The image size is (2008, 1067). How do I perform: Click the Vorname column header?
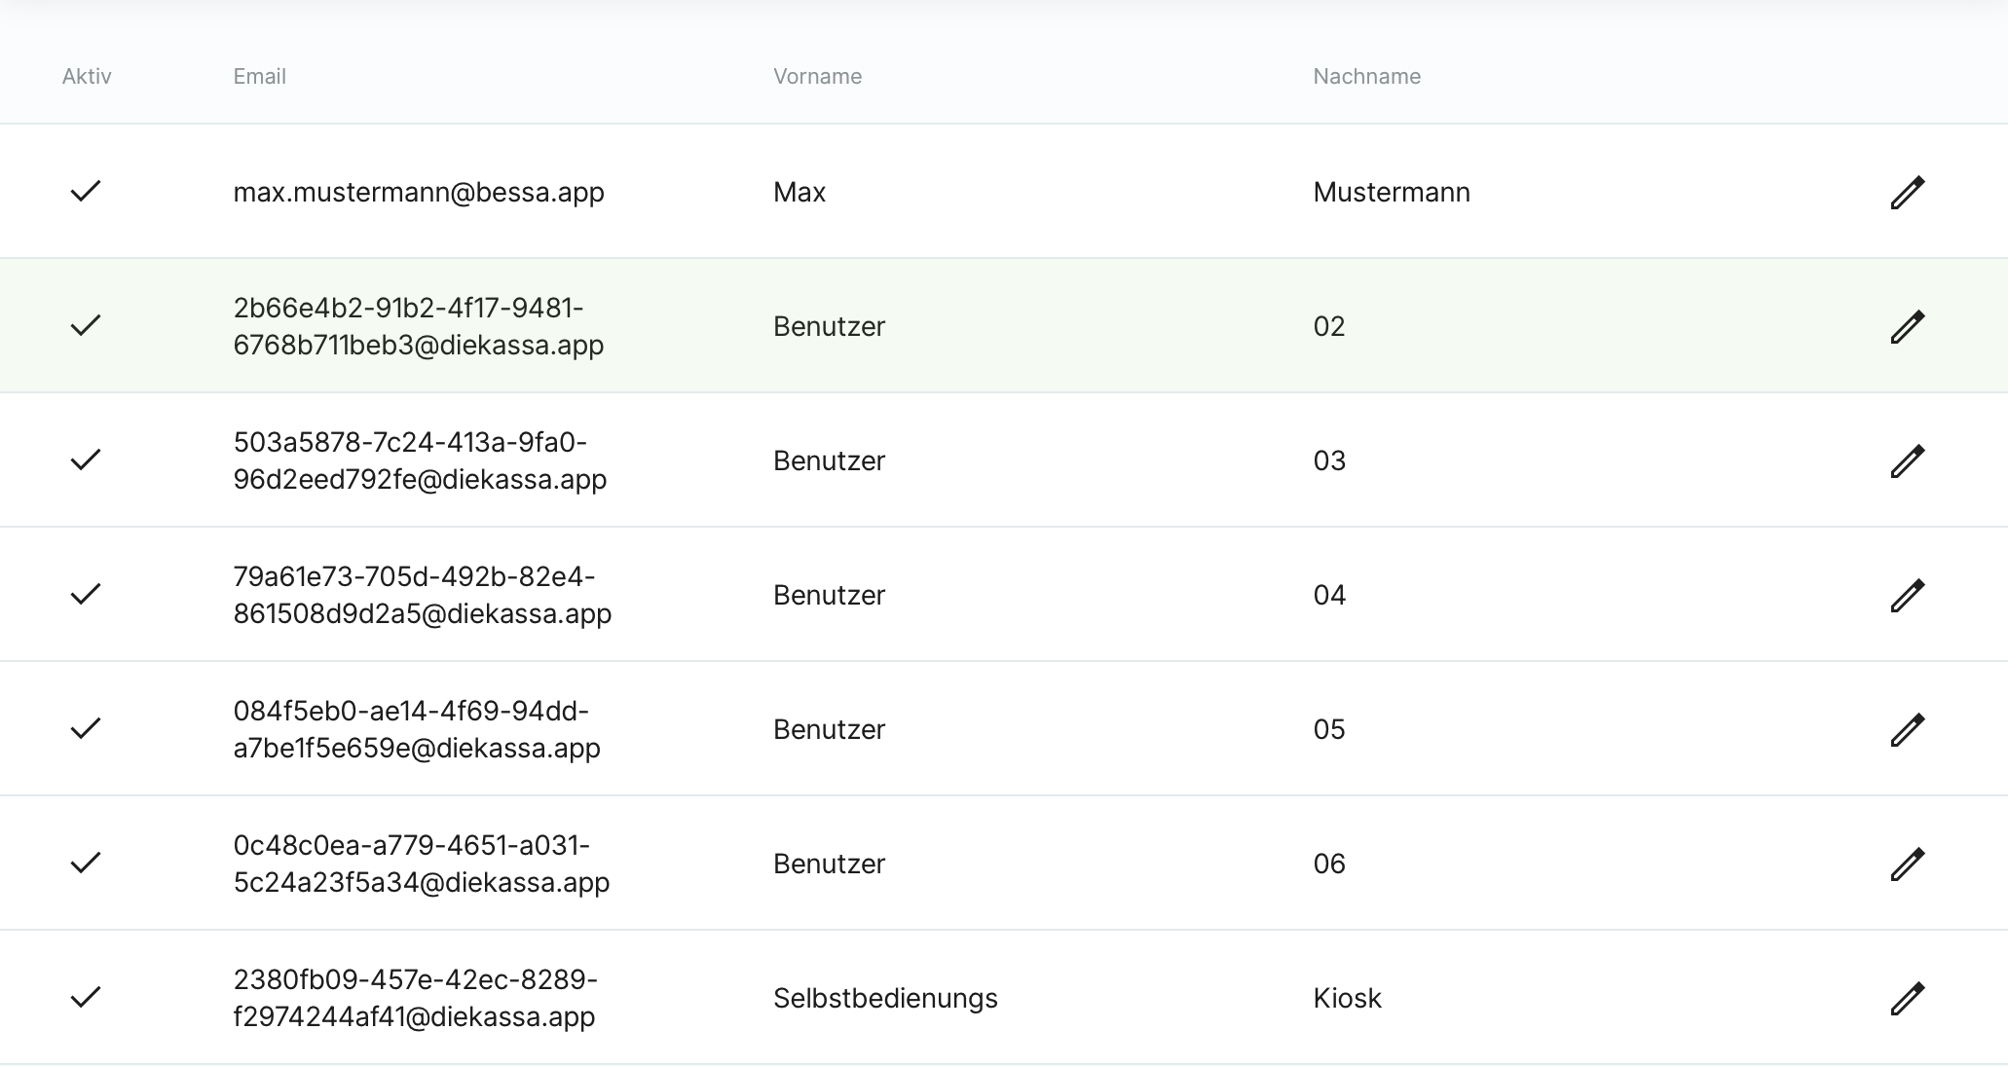point(817,76)
